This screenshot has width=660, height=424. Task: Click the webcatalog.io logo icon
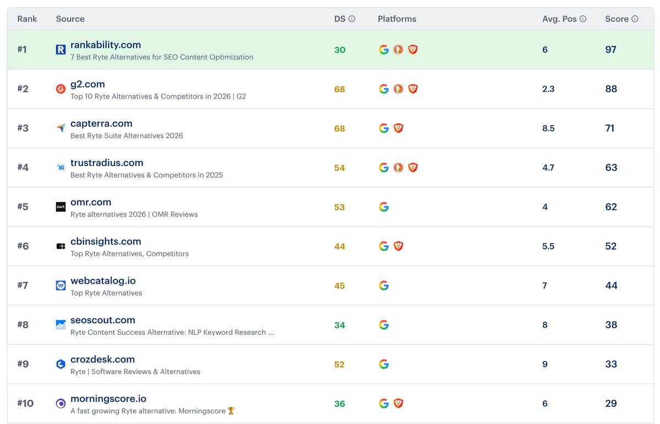61,285
